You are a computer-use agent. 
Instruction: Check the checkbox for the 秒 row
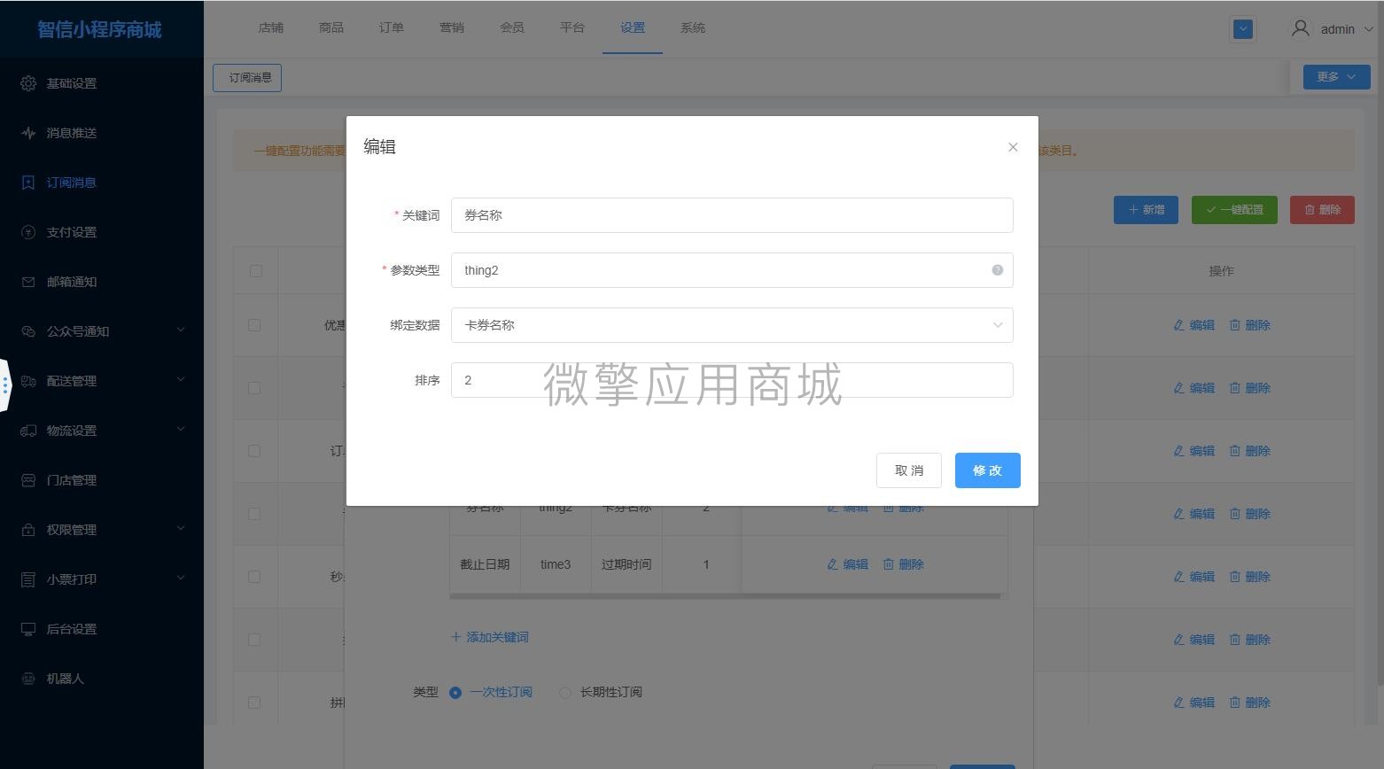coord(254,577)
